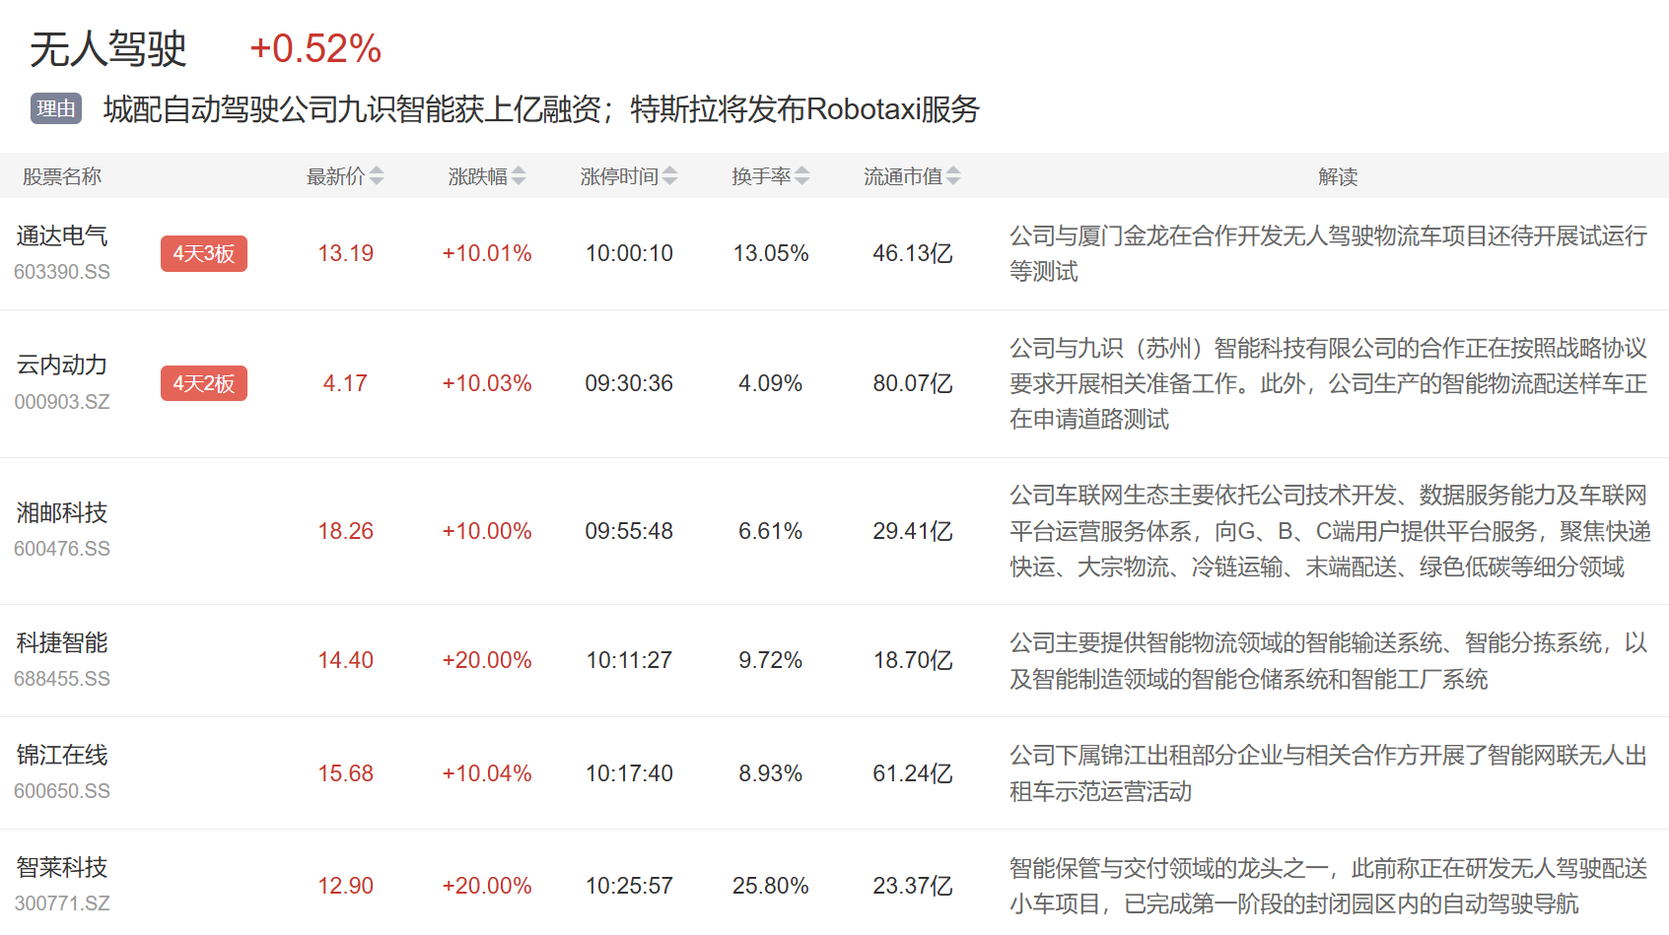Click limit-up time 10:00:10

629,253
